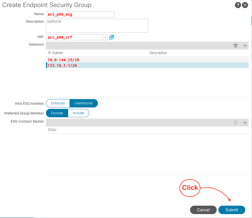Close the Create Endpoint Security Group dialog
Image resolution: width=252 pixels, height=218 pixels.
click(x=245, y=5)
